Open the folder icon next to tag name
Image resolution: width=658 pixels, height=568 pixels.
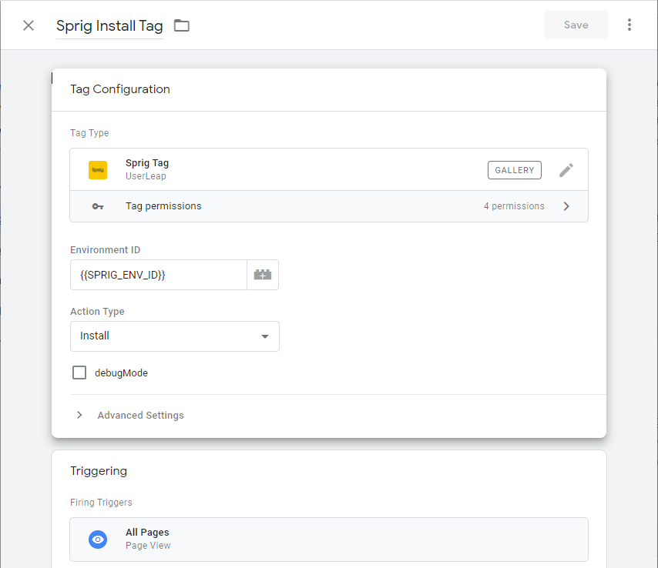(182, 25)
